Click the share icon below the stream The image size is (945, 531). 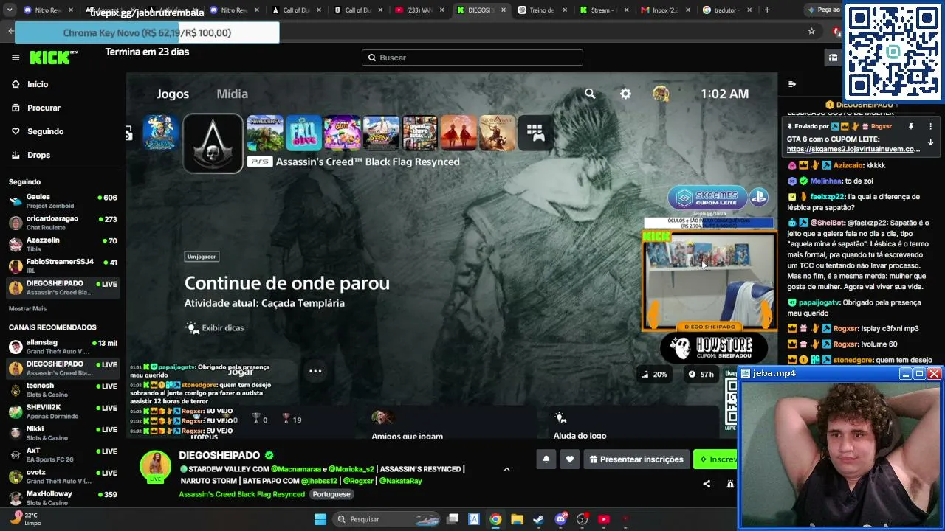pyautogui.click(x=707, y=484)
